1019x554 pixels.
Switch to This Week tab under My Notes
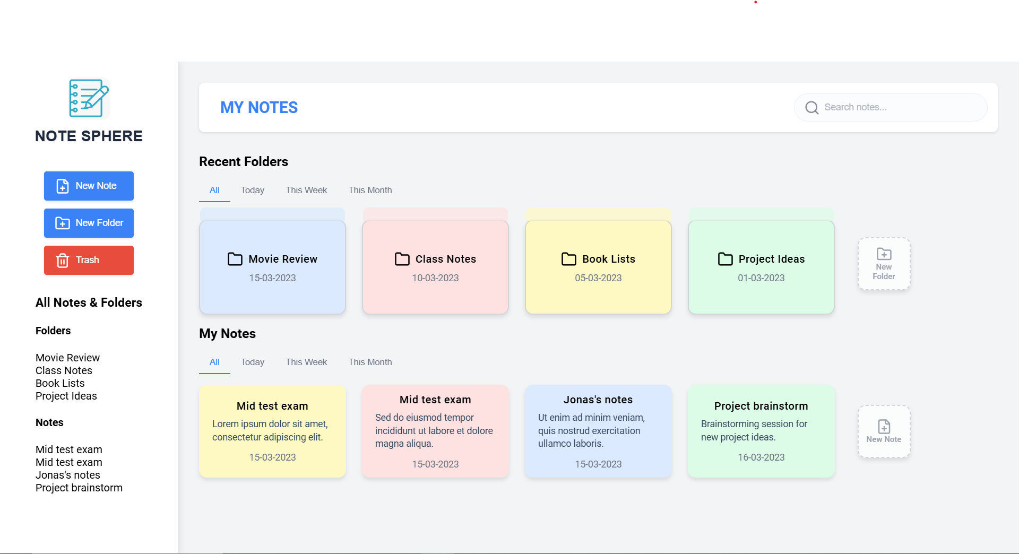pyautogui.click(x=306, y=362)
